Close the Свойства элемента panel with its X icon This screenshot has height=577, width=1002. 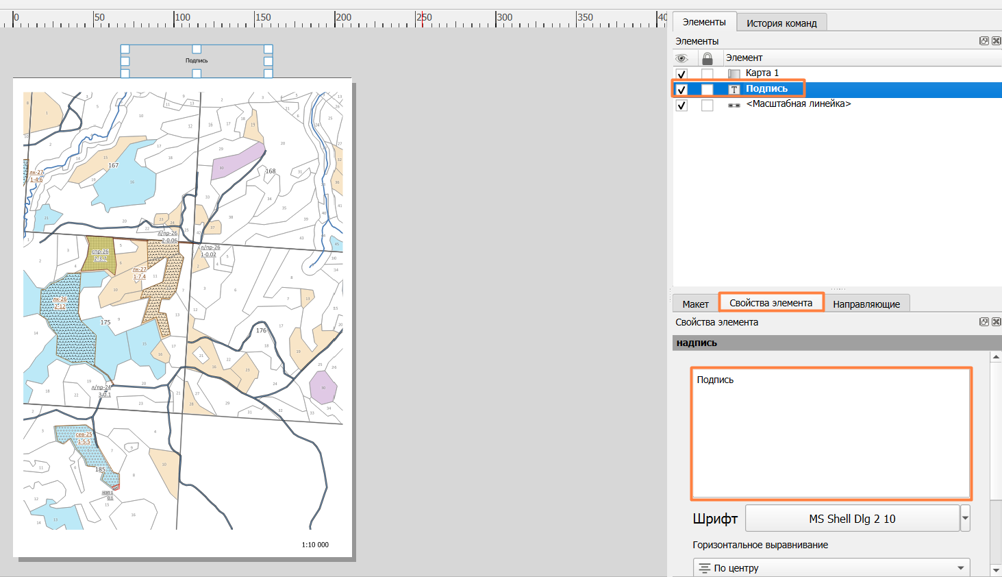(997, 322)
